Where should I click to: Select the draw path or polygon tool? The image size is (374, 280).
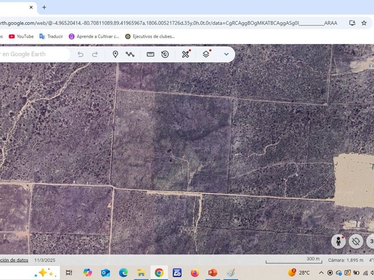click(130, 54)
